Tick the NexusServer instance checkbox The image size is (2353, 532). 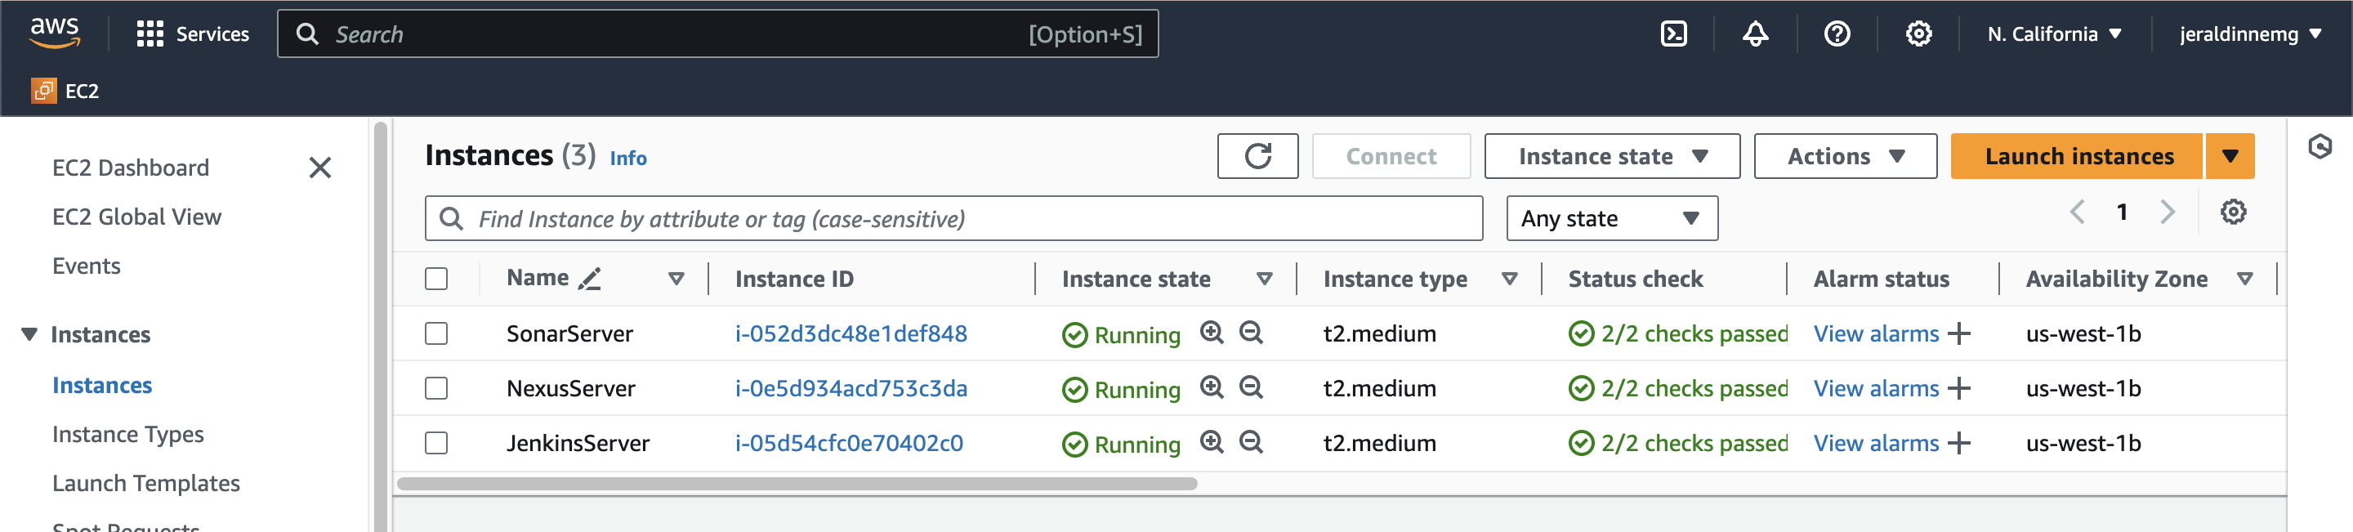click(436, 388)
